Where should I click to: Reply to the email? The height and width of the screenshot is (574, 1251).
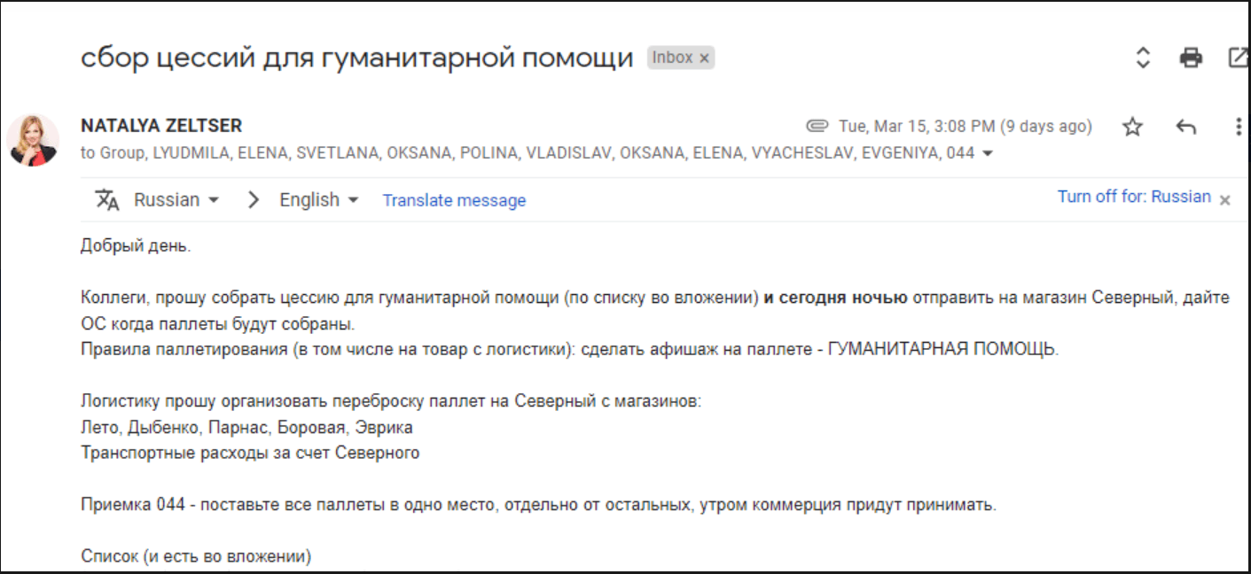(1185, 126)
